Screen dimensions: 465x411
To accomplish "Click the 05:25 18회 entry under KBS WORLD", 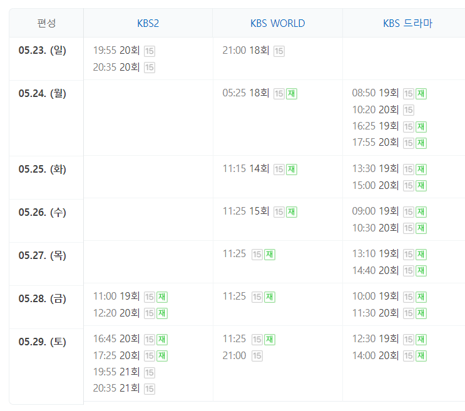I will pyautogui.click(x=246, y=93).
